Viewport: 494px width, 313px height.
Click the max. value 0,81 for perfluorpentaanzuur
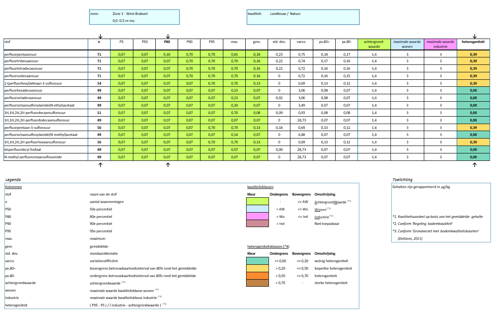[x=234, y=54]
